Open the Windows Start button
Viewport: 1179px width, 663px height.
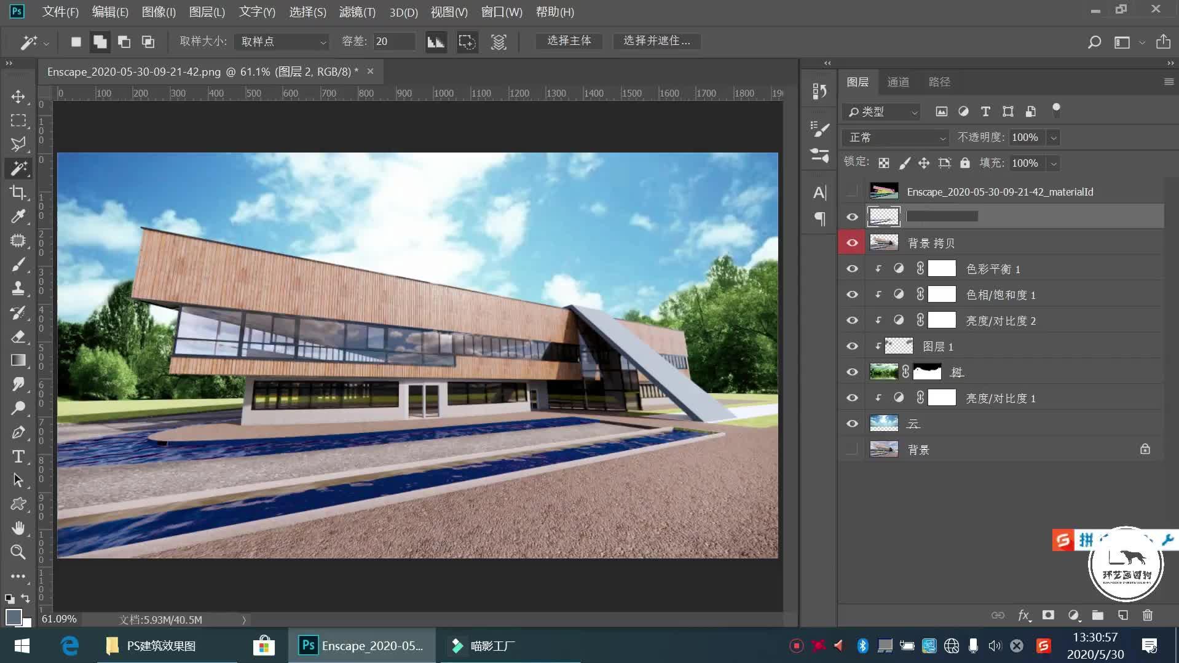(22, 646)
